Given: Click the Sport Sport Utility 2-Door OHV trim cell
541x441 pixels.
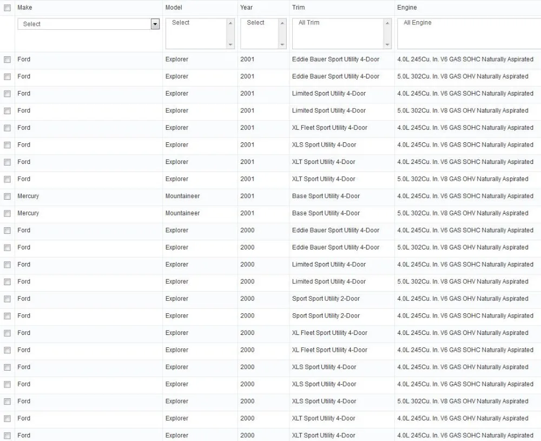Looking at the screenshot, I should 326,299.
